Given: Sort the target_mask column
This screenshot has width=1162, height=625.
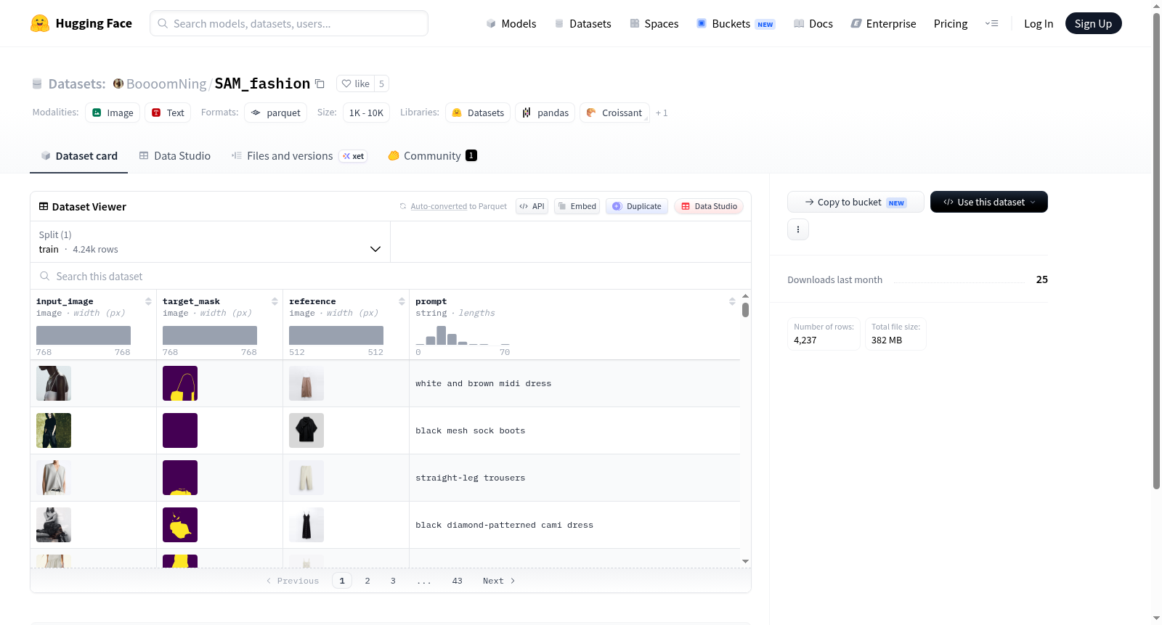Looking at the screenshot, I should click(275, 301).
